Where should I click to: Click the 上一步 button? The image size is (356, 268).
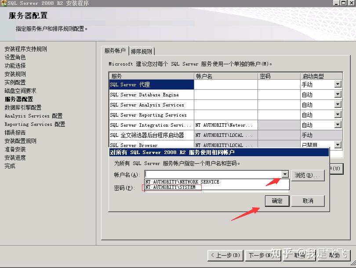pos(225,256)
